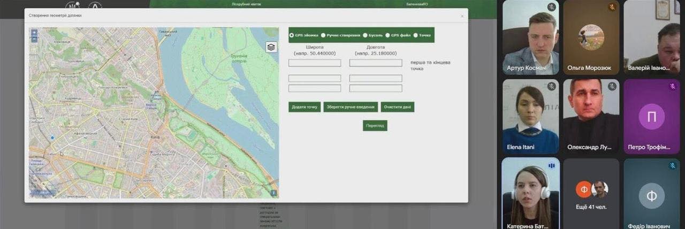Click Зберегти ручне введення button

(351, 107)
